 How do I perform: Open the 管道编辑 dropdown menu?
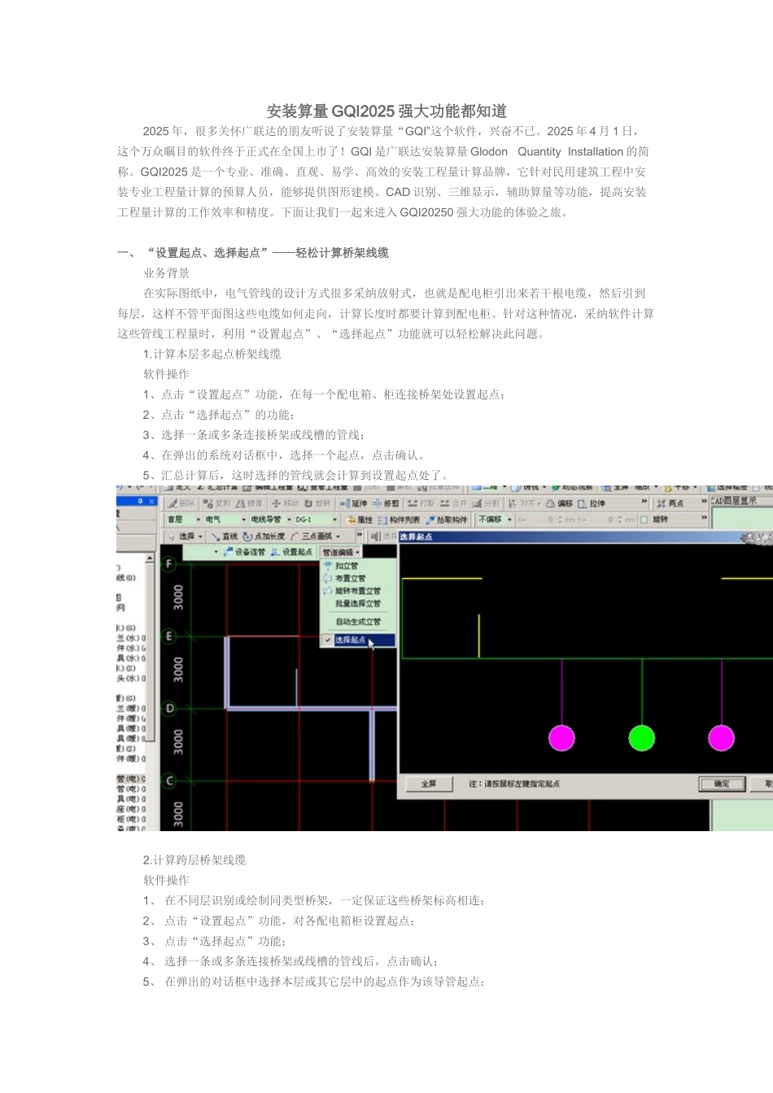pos(341,552)
